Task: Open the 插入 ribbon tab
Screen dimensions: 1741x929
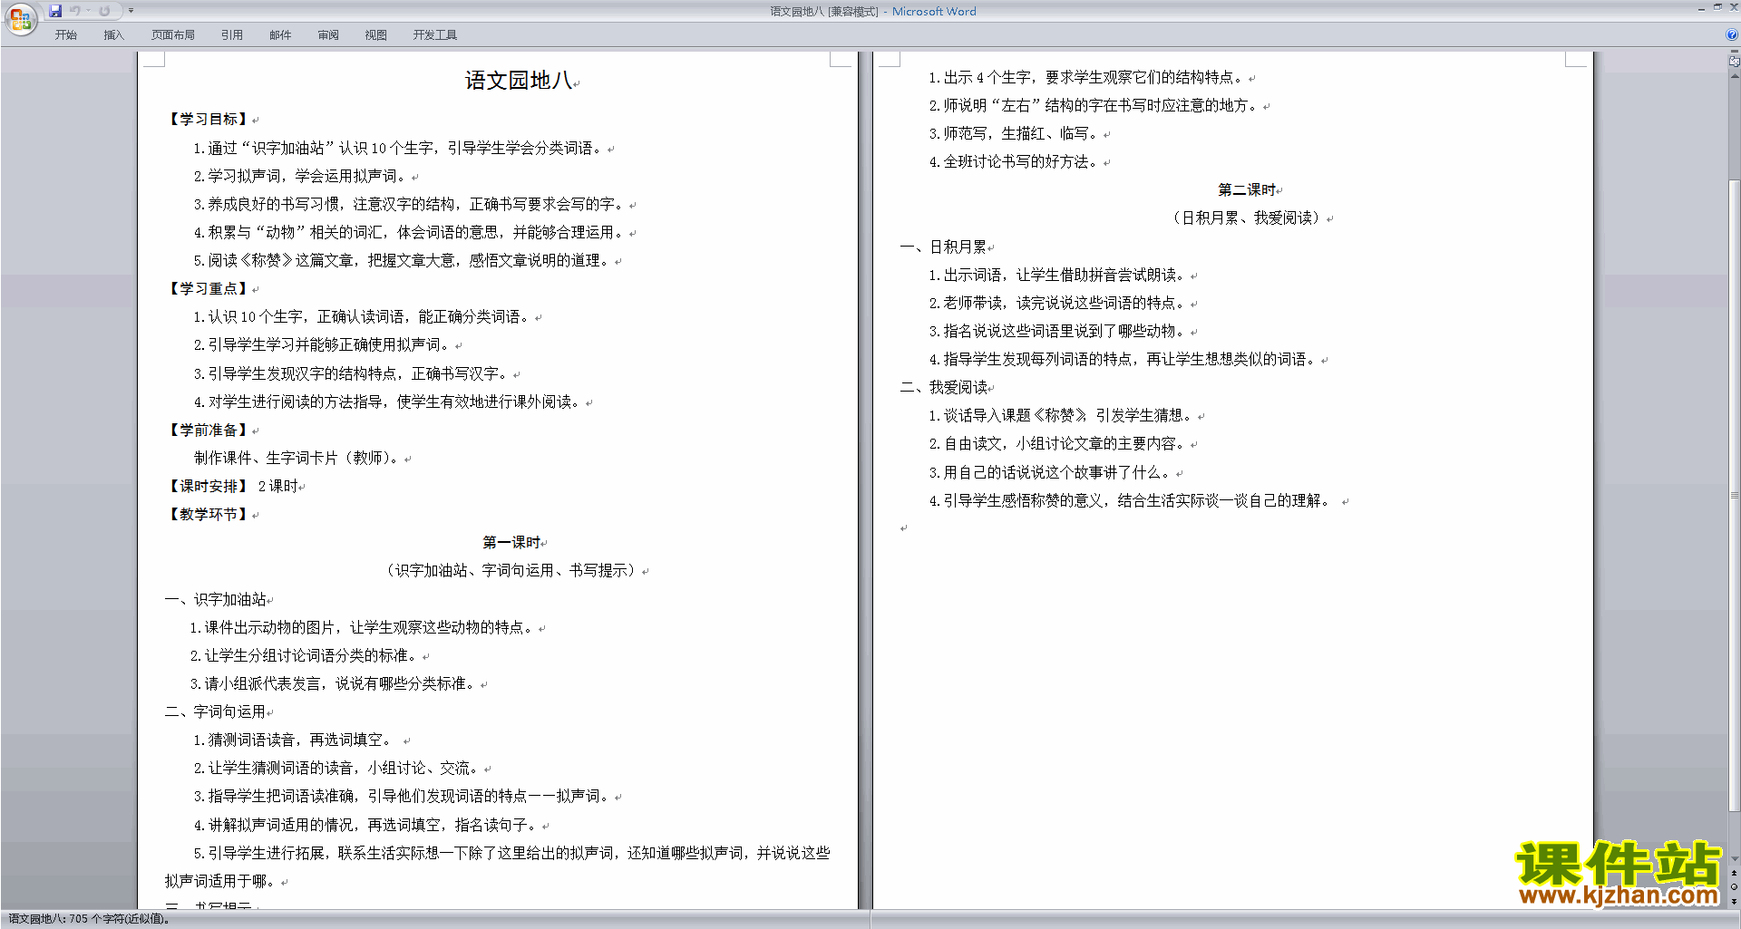Action: pyautogui.click(x=113, y=35)
